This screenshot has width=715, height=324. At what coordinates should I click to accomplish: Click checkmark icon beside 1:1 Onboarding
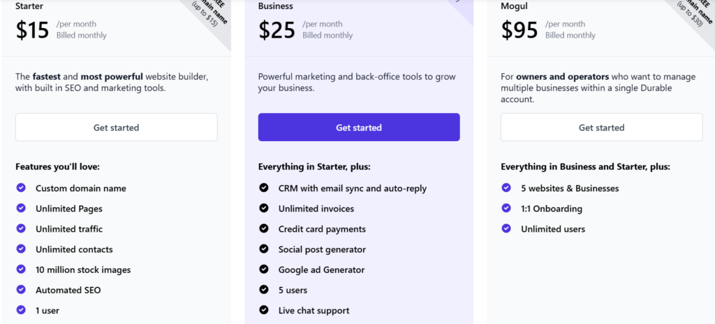[506, 208]
